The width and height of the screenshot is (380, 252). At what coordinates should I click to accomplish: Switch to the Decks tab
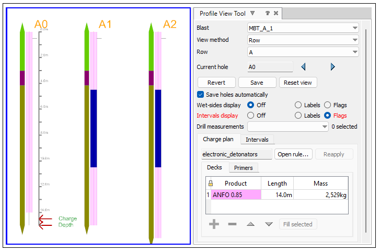[x=214, y=167]
